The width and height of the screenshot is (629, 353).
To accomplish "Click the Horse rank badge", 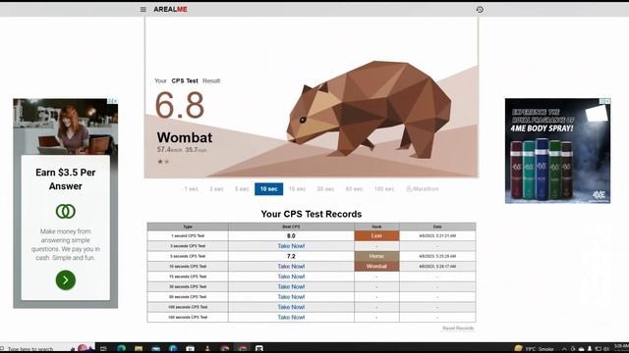I will [376, 256].
